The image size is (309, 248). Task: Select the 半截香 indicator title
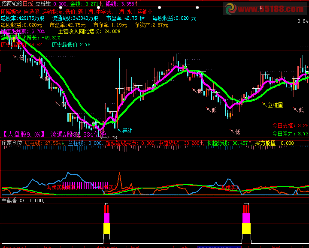[x=9, y=200]
